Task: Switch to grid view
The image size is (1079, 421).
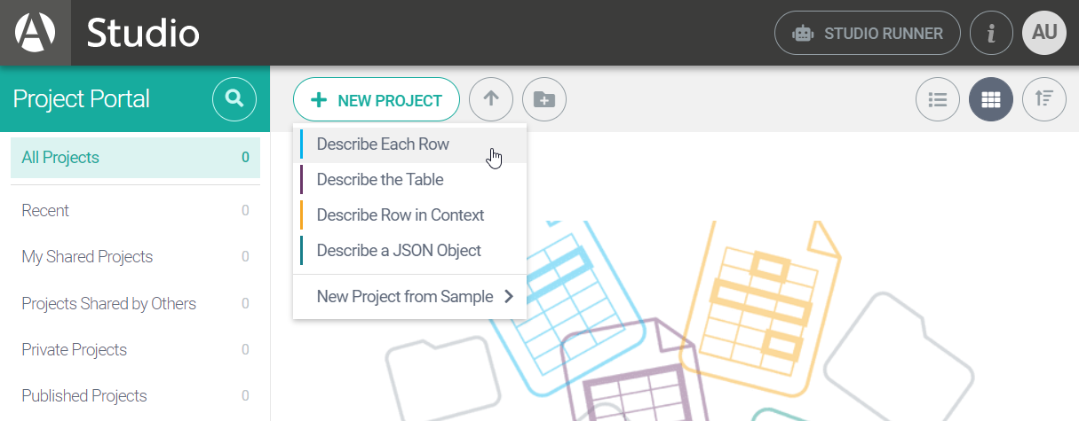Action: 991,100
